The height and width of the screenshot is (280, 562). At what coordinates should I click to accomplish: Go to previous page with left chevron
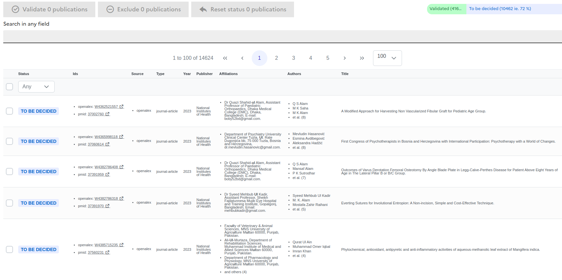coord(242,58)
